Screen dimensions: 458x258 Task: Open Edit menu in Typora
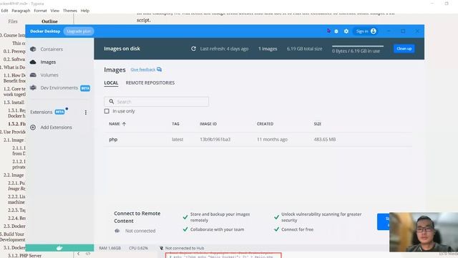tap(4, 11)
